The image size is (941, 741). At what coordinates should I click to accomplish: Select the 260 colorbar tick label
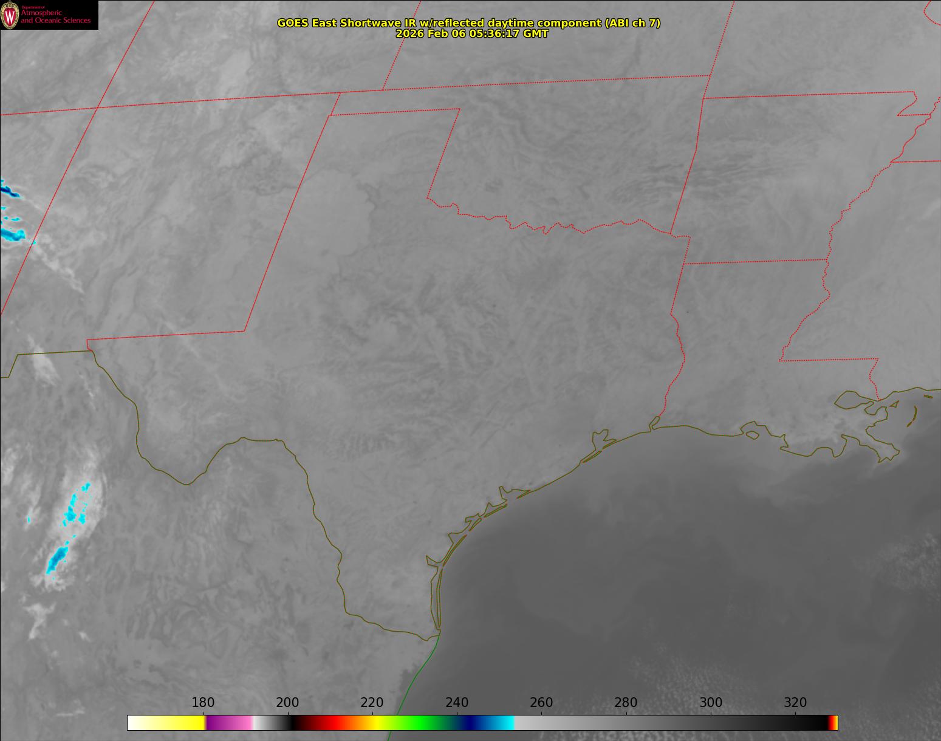(x=541, y=703)
